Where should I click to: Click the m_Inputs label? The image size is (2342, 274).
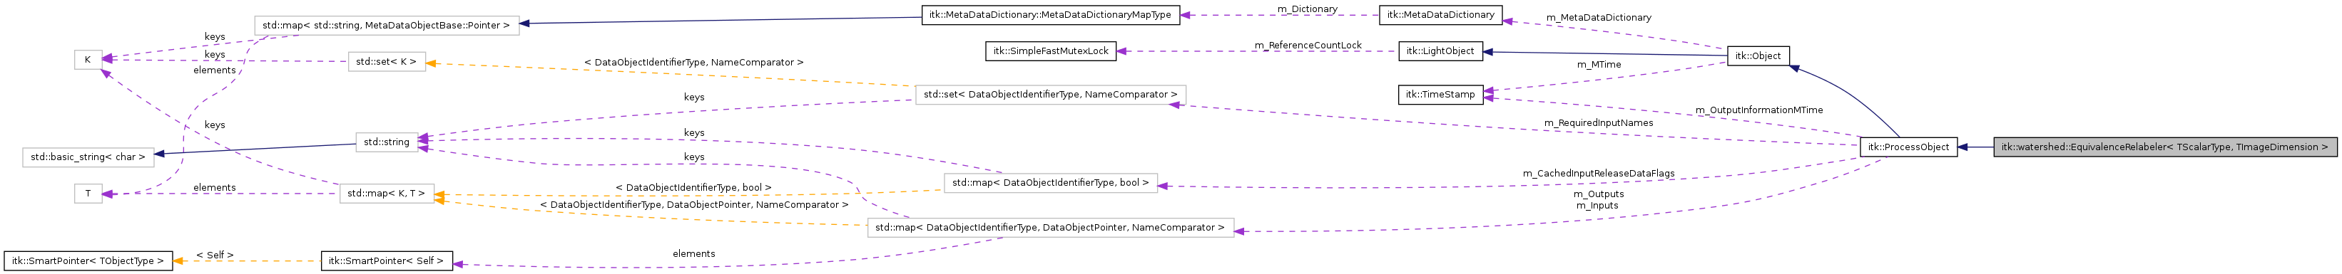[x=1598, y=205]
